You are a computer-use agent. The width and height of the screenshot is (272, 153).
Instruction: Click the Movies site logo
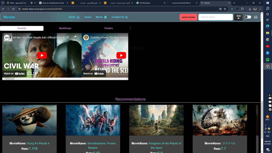click(x=9, y=17)
